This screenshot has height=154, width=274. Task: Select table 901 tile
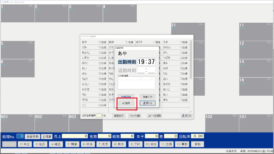pos(18,123)
